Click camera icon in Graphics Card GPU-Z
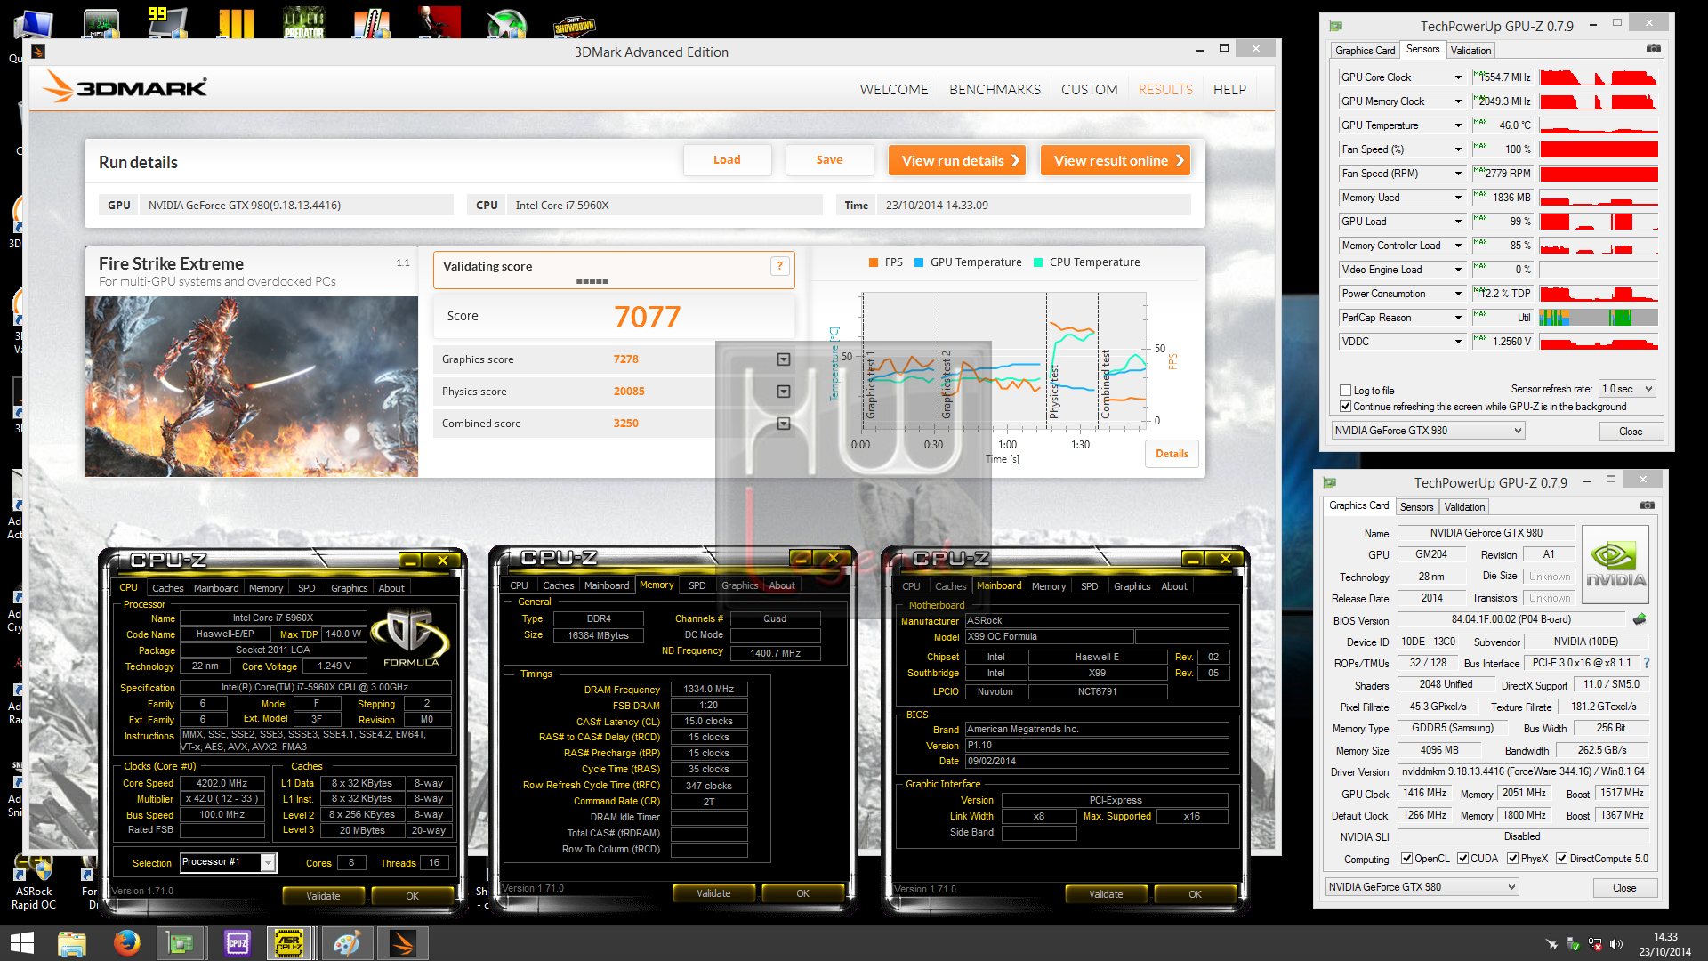Viewport: 1708px width, 961px height. click(1648, 505)
